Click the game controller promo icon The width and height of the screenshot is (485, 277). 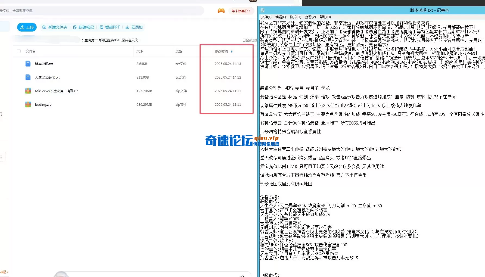(221, 11)
